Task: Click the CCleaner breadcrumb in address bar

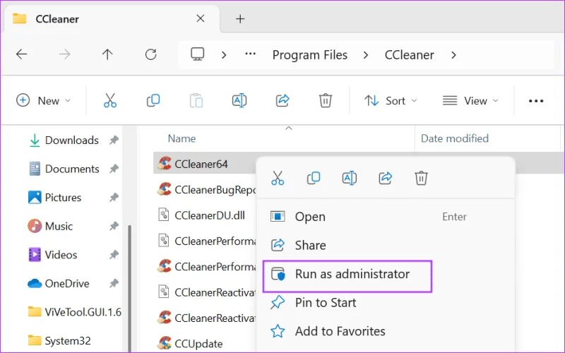Action: pyautogui.click(x=409, y=55)
